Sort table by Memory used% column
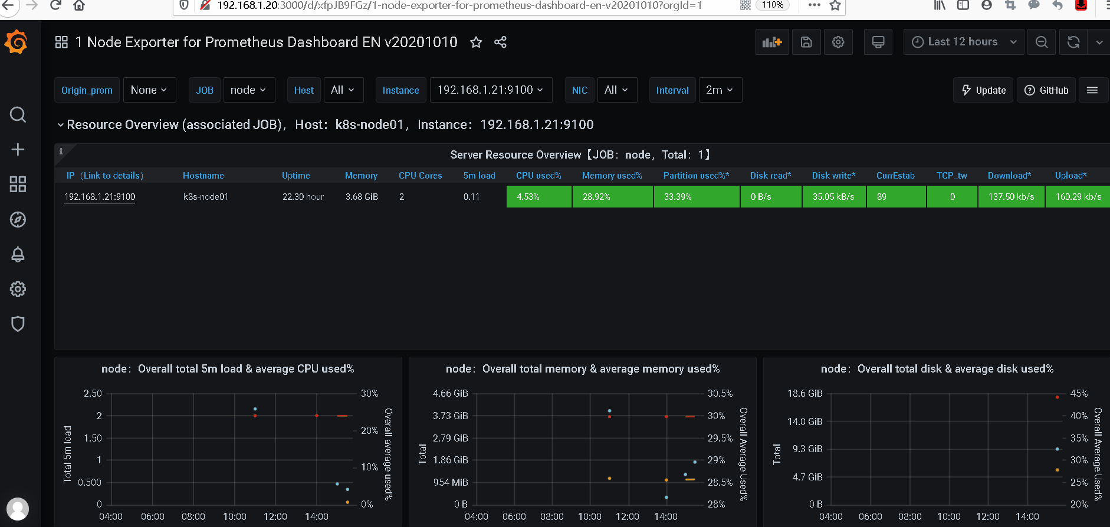Screen dimensions: 1110x527 point(612,176)
